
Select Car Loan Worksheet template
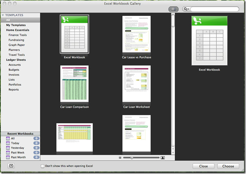(136, 84)
